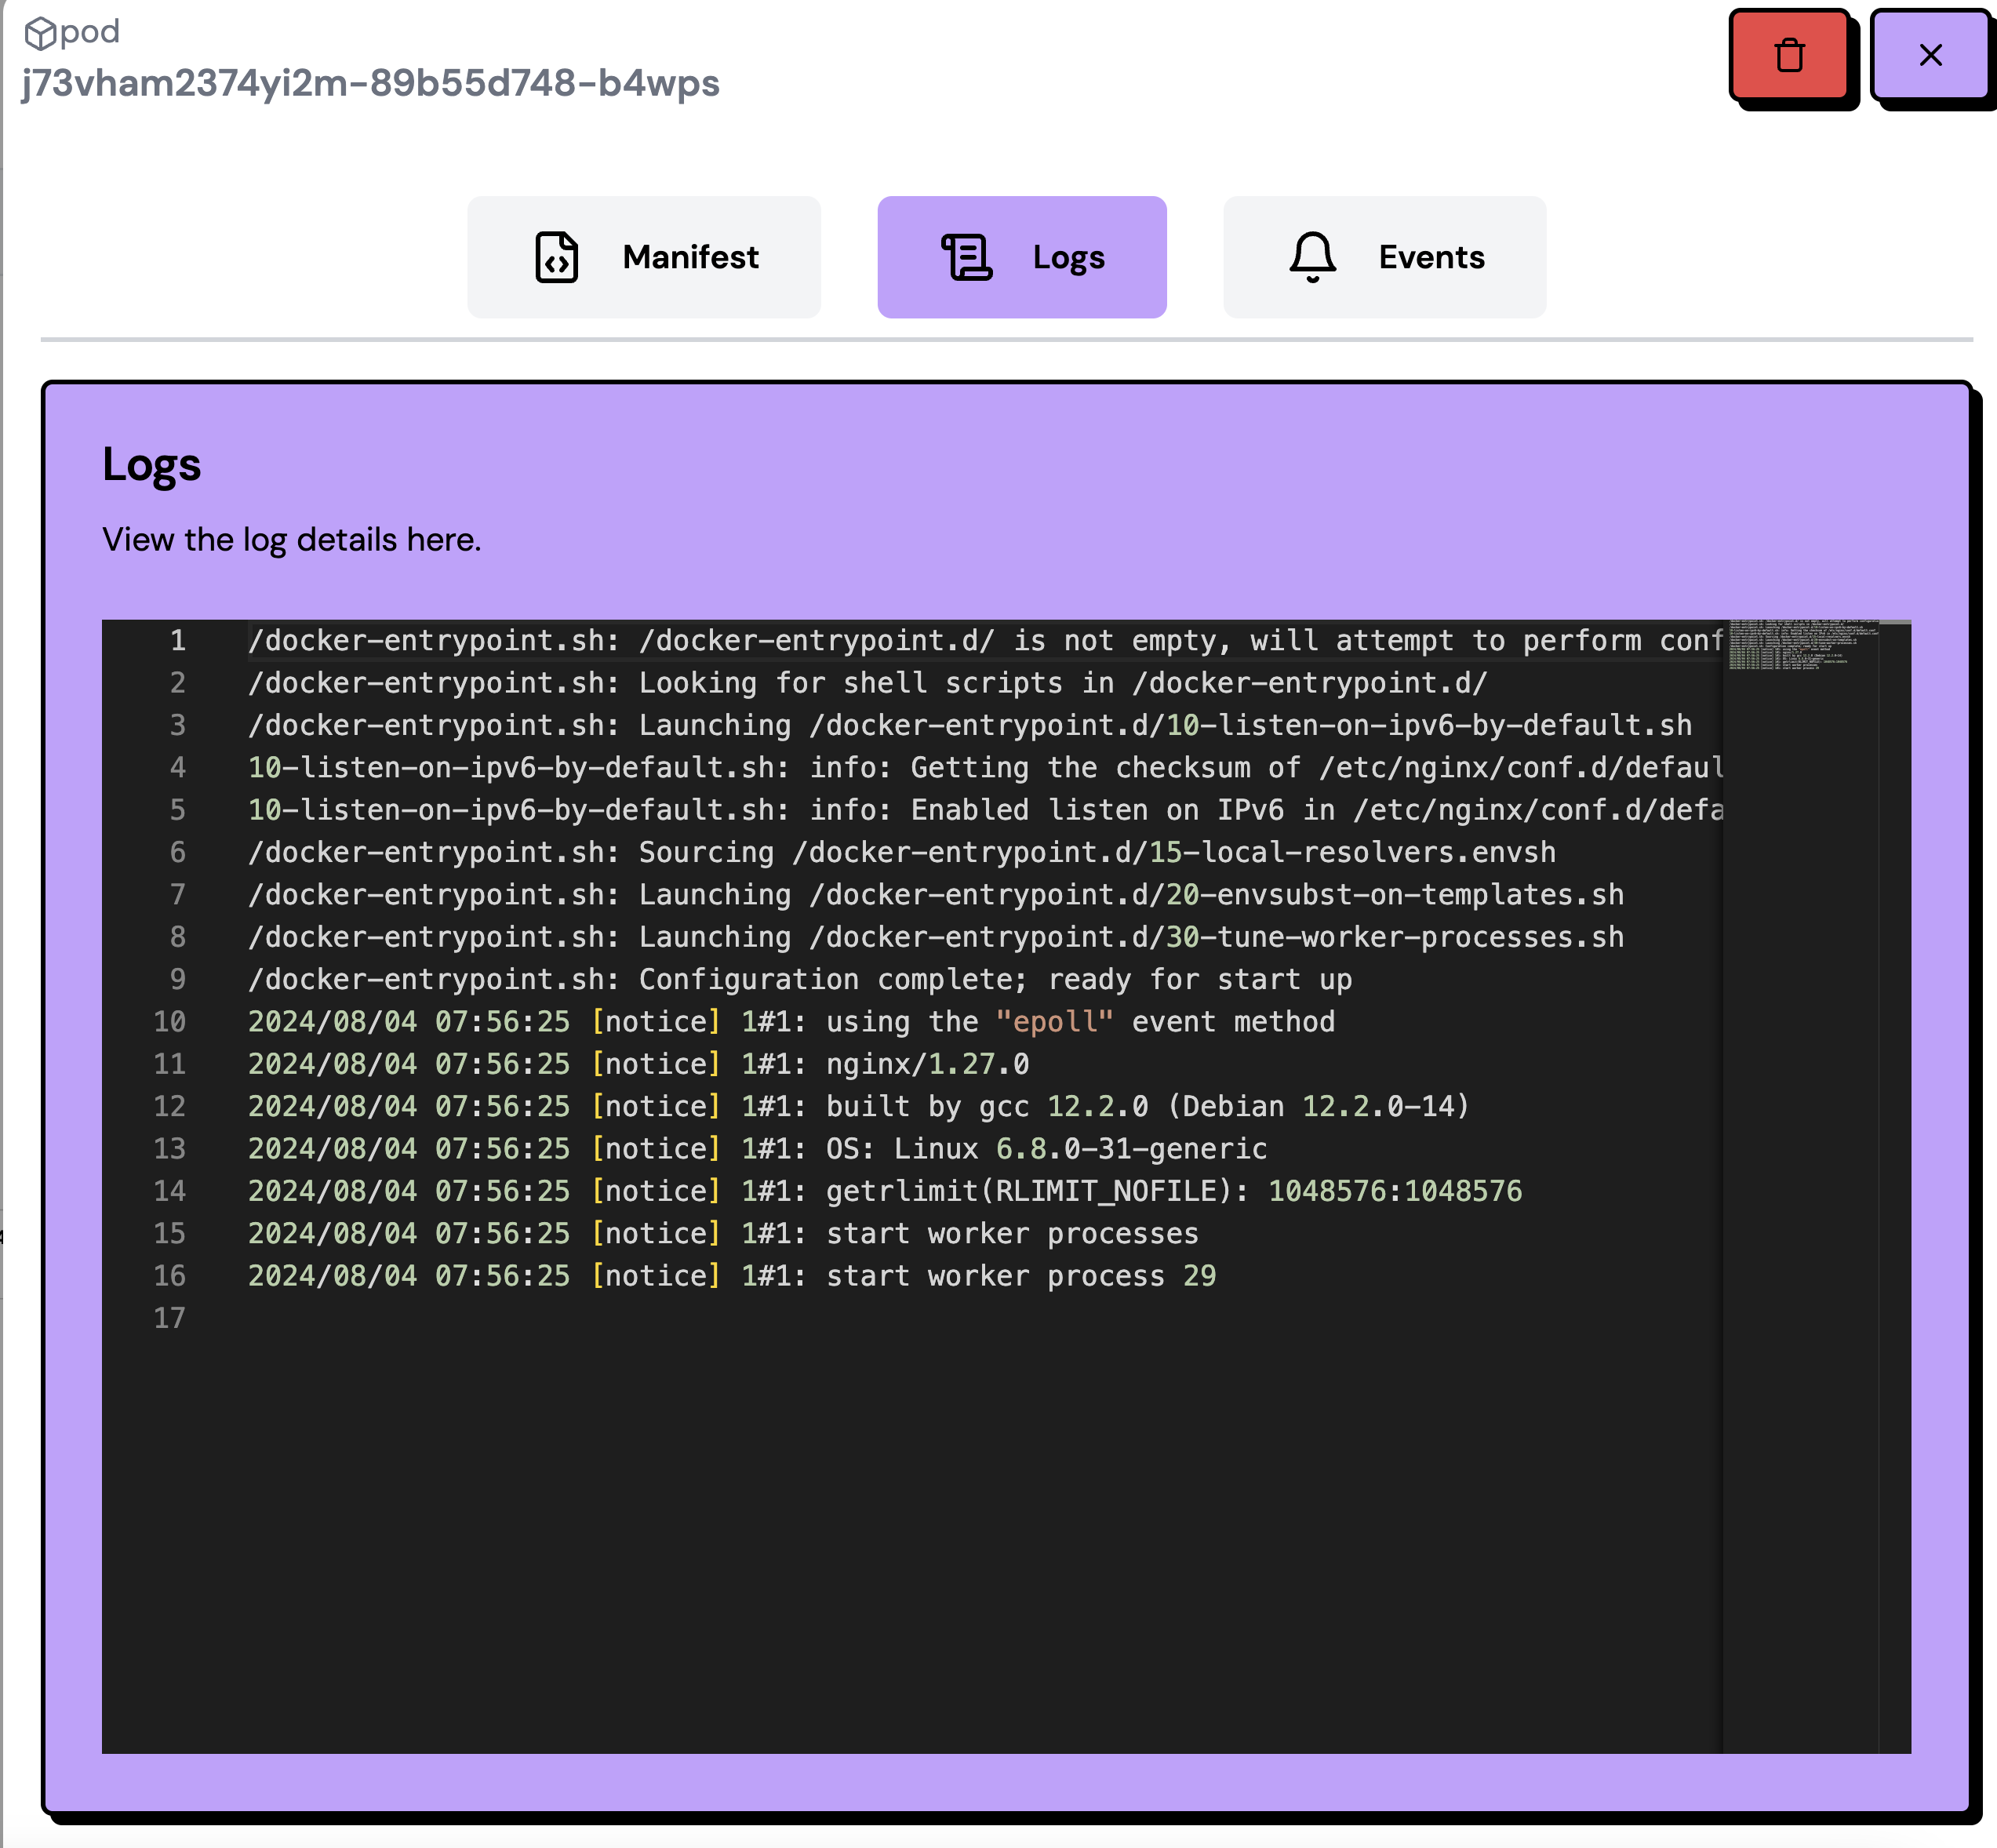Click the editor vertical scrollbar
Image resolution: width=1997 pixels, height=1848 pixels.
(x=1895, y=1000)
